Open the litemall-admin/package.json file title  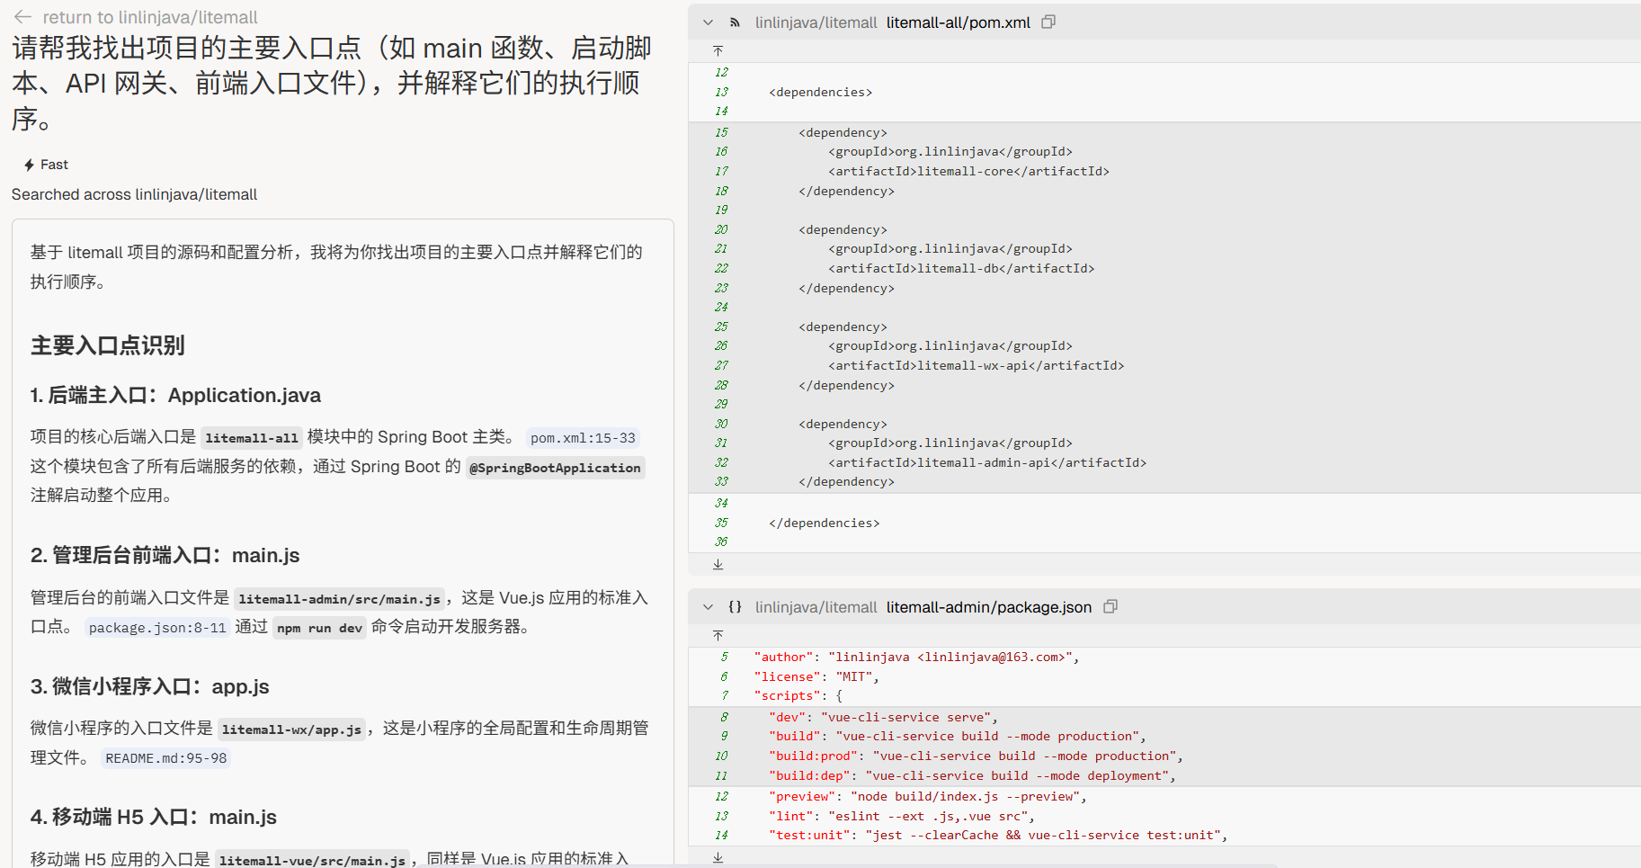(988, 607)
